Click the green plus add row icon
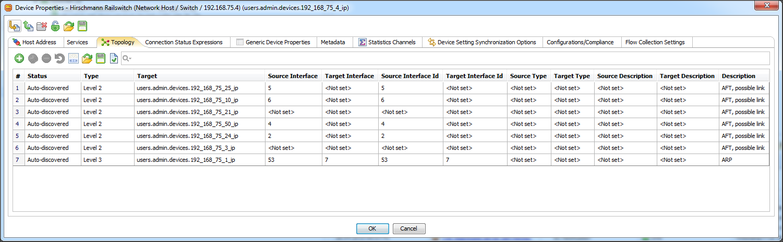The image size is (783, 242). coord(19,59)
